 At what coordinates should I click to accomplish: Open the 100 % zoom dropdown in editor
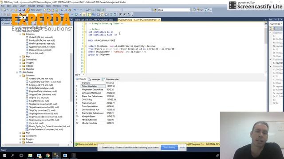pos(84,75)
